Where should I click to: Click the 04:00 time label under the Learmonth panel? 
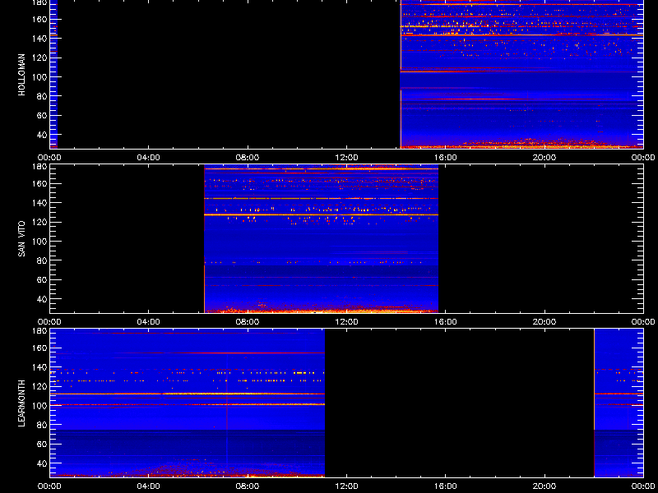click(x=149, y=486)
